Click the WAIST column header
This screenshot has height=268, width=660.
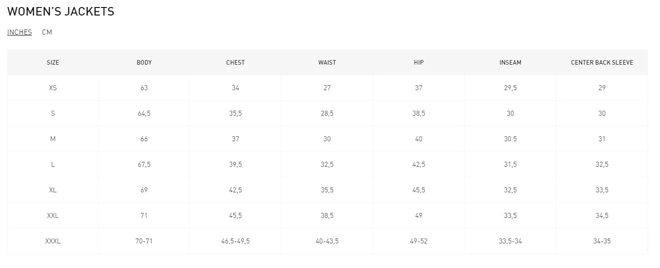[x=327, y=63]
